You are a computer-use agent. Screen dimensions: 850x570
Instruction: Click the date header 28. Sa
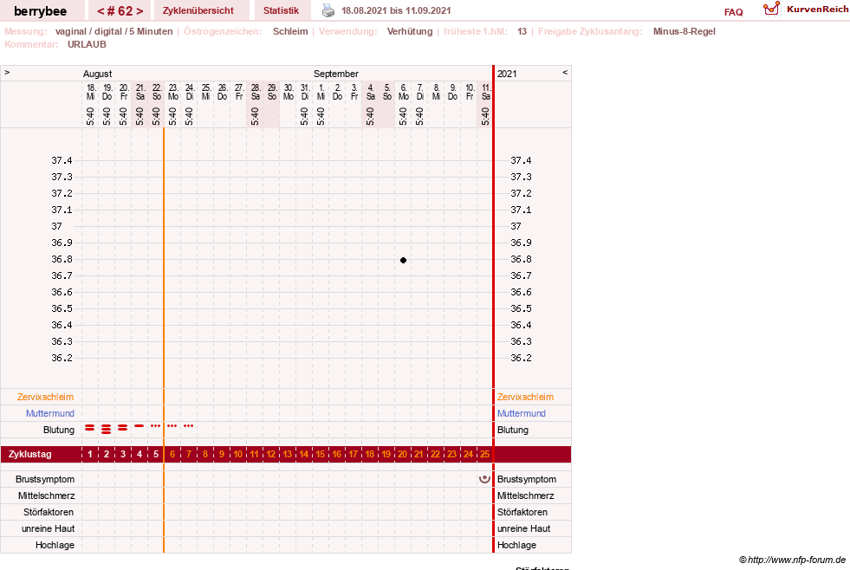tap(256, 92)
